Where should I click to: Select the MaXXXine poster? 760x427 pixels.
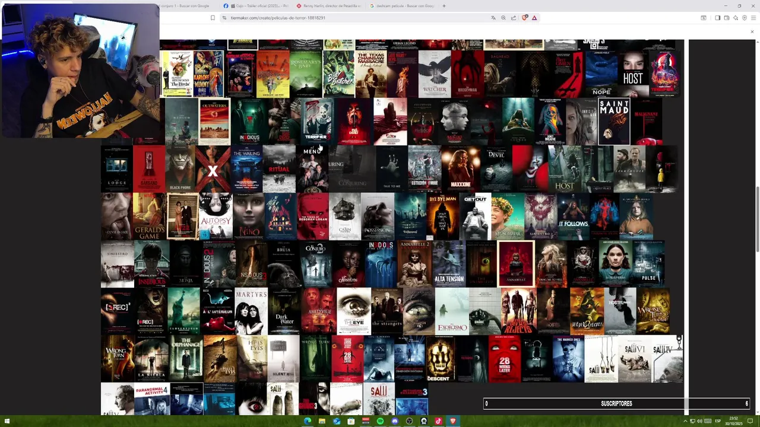pos(461,169)
